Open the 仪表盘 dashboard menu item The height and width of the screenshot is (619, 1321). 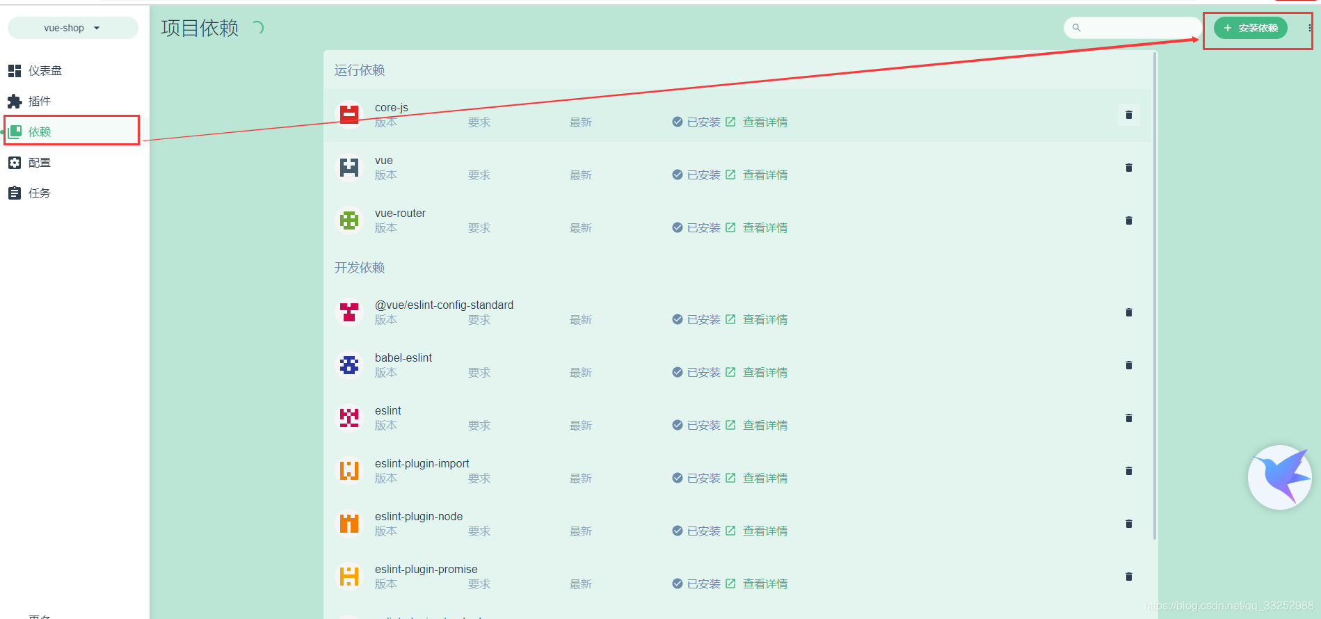(x=74, y=71)
